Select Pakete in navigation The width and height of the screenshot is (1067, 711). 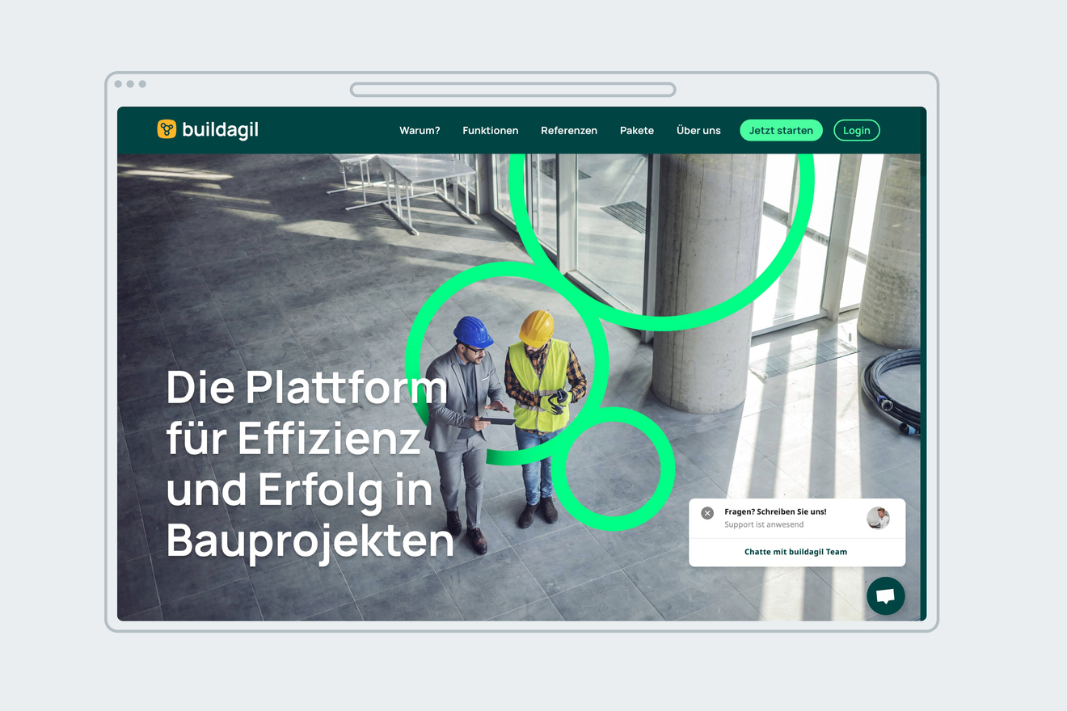637,130
